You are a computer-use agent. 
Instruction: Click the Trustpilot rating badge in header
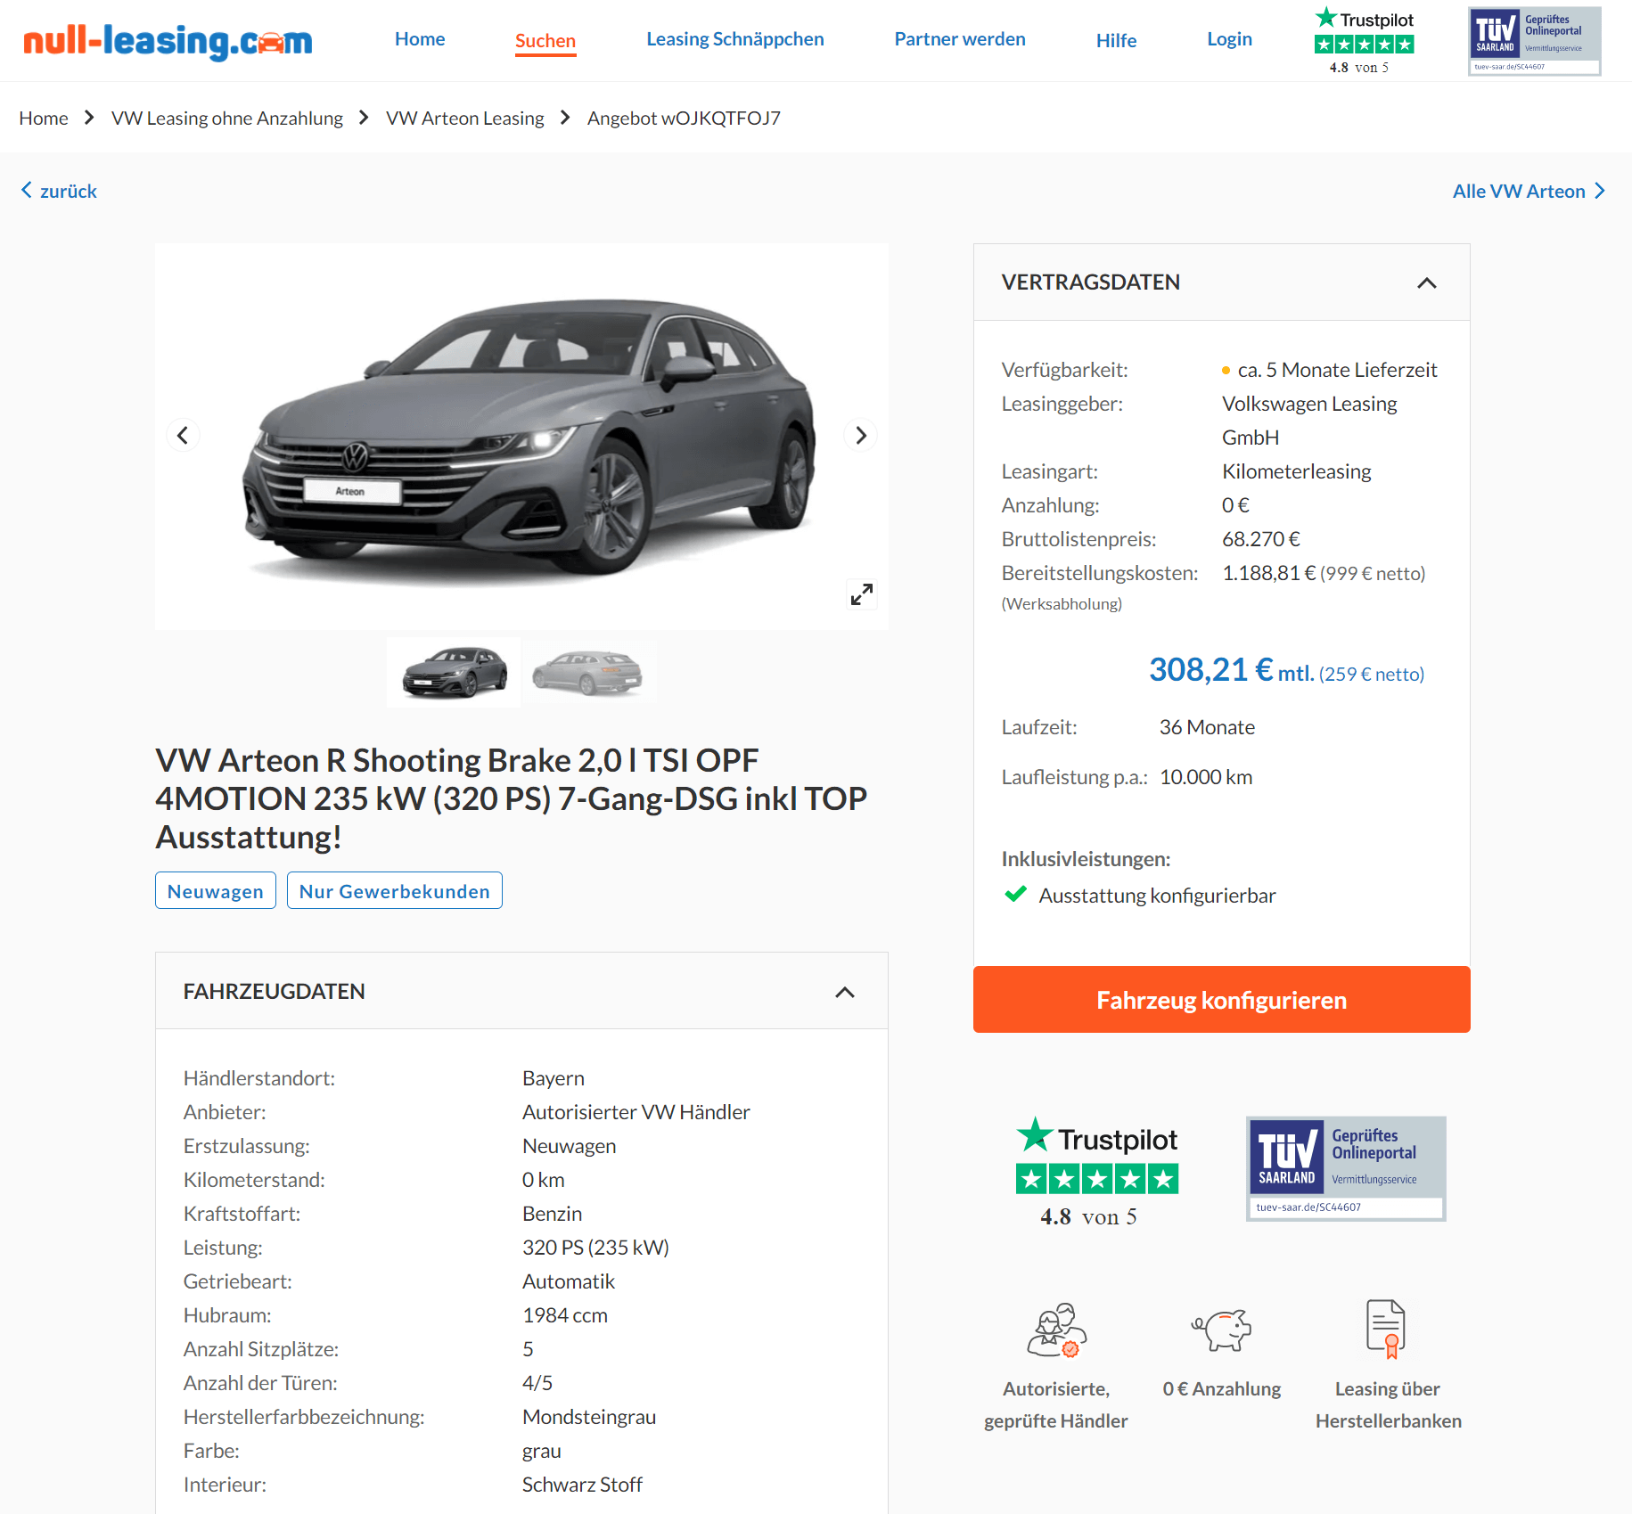click(x=1364, y=41)
